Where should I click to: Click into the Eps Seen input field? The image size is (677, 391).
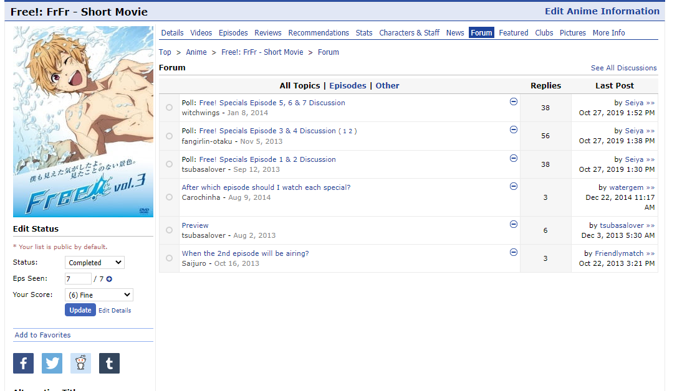click(x=78, y=279)
